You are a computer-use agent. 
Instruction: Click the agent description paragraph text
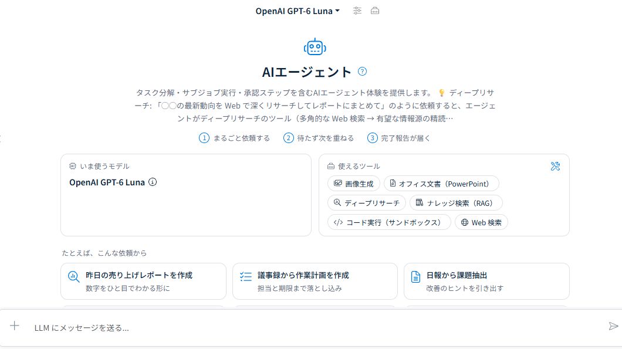315,106
